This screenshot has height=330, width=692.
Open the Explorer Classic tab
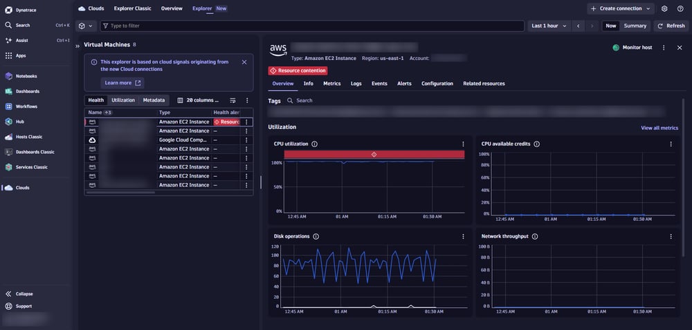(x=132, y=8)
